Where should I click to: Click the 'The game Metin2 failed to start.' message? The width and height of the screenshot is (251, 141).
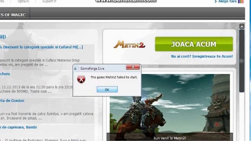tap(114, 77)
